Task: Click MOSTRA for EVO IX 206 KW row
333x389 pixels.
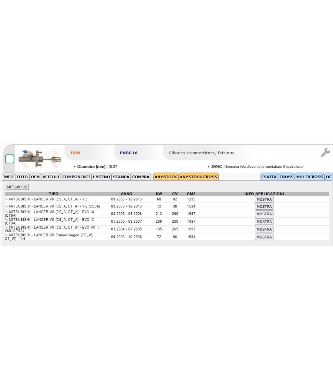Action: pyautogui.click(x=264, y=222)
